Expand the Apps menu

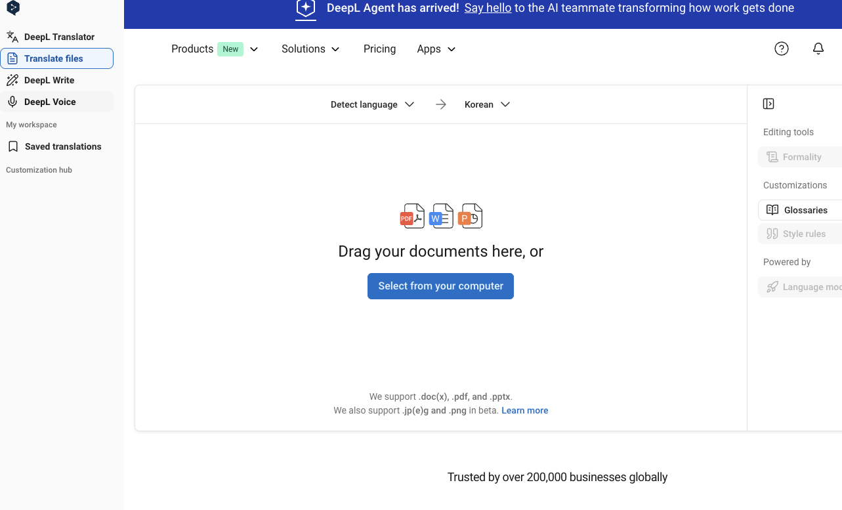pos(436,49)
